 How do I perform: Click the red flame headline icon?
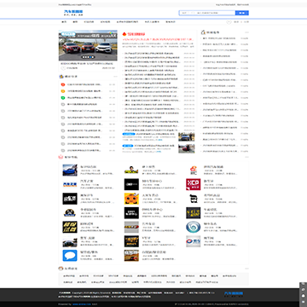[x=125, y=34]
